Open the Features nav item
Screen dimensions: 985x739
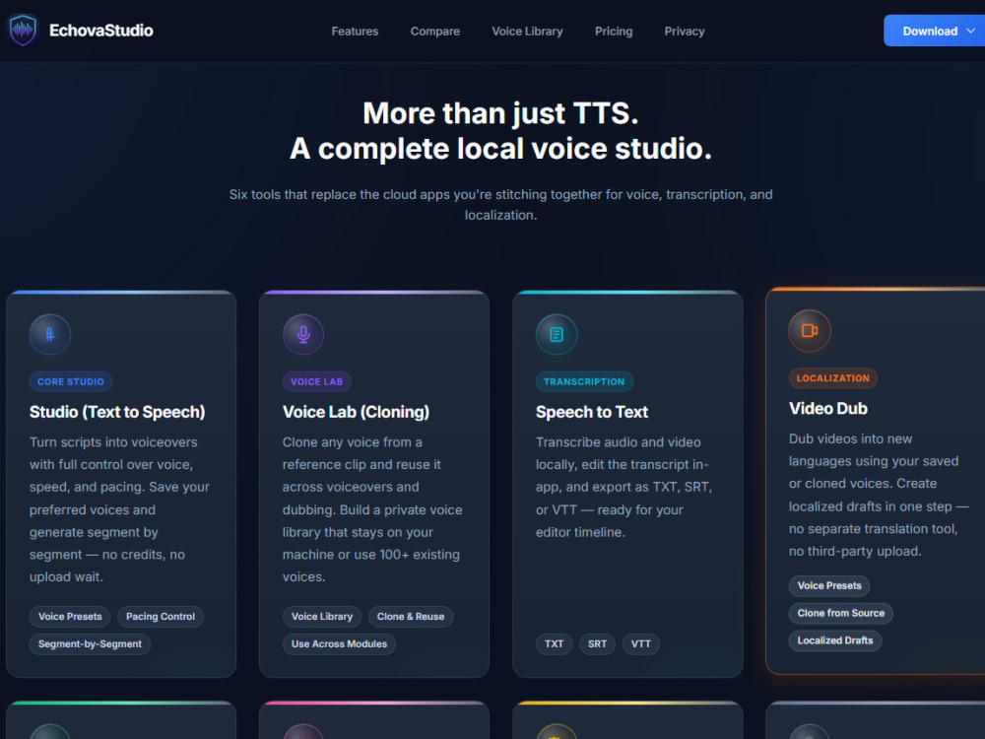click(355, 32)
